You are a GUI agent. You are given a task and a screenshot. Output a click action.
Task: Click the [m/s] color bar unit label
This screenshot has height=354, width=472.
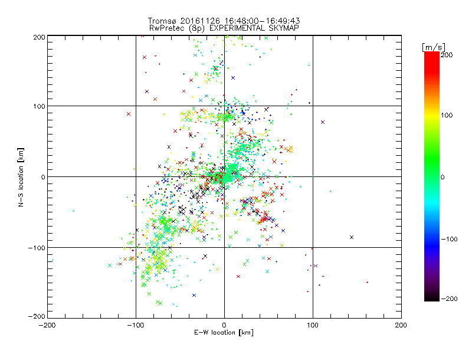(434, 47)
